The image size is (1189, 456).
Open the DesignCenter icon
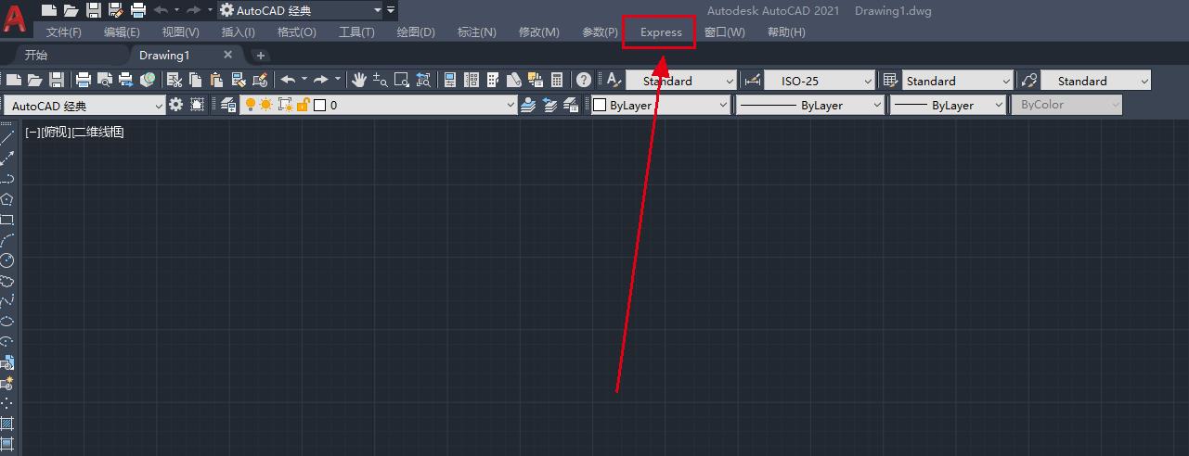pos(472,80)
